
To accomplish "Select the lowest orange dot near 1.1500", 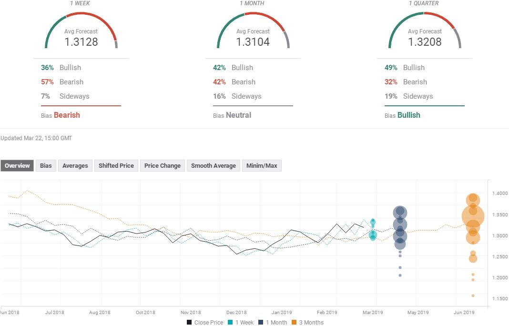I will (473, 295).
